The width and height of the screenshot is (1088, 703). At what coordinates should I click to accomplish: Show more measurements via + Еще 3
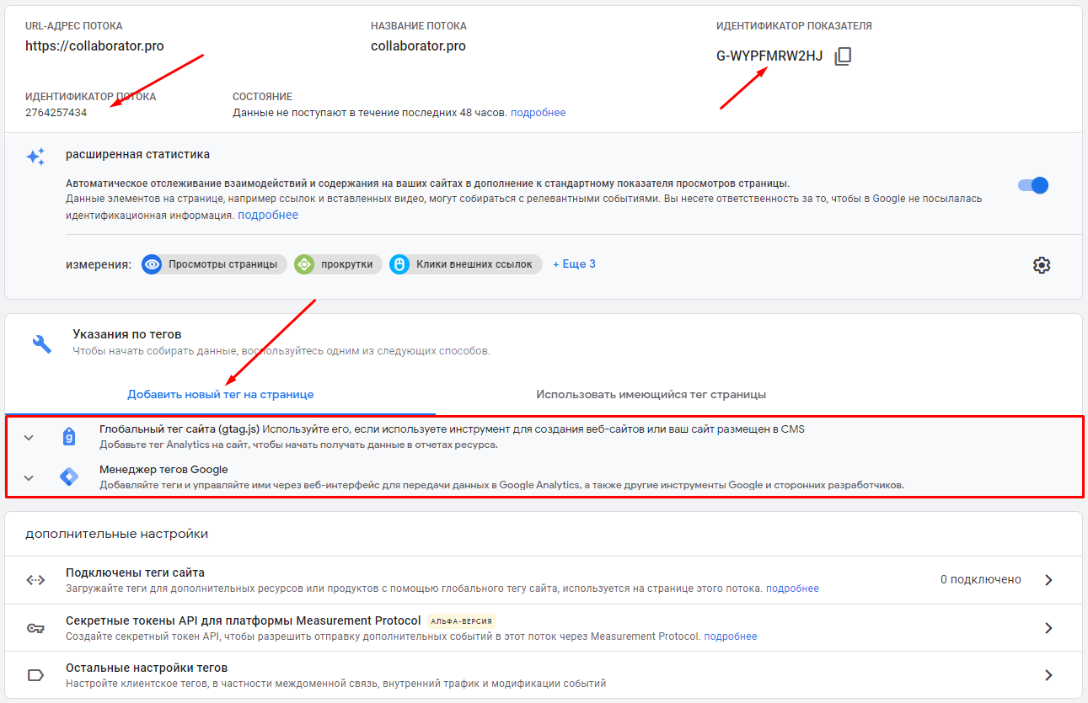pyautogui.click(x=574, y=264)
